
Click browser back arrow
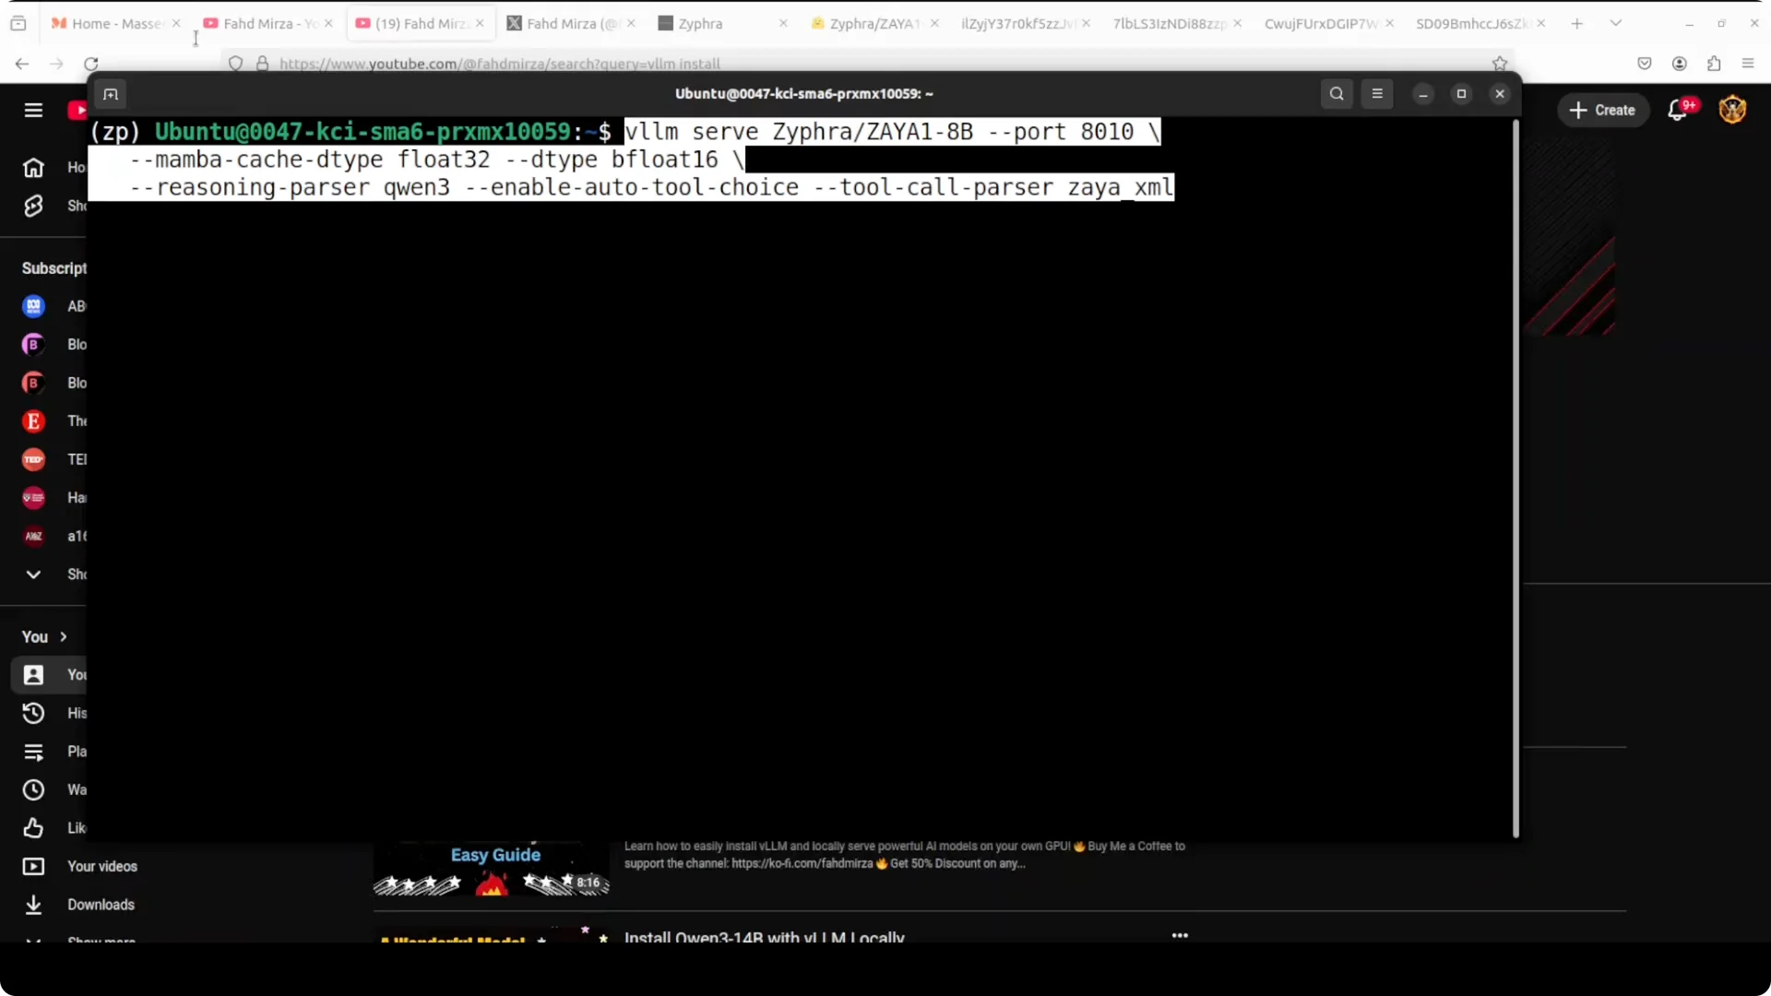pyautogui.click(x=22, y=64)
